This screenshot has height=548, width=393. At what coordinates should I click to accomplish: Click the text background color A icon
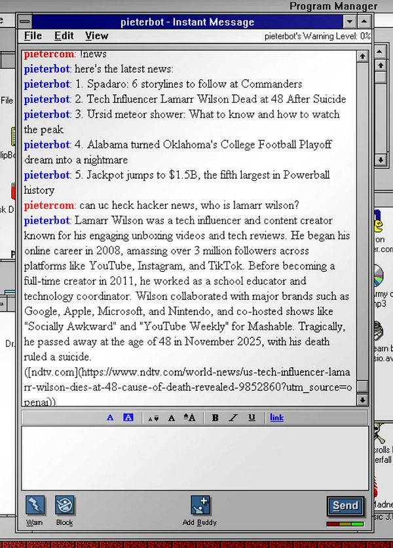coord(128,417)
